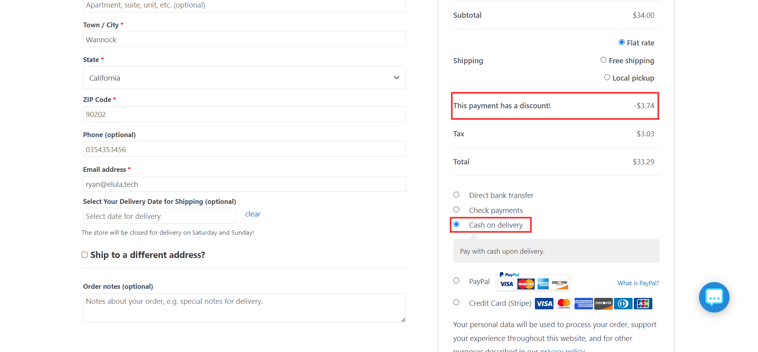The image size is (758, 352).
Task: Open the State dropdown showing California
Action: (x=244, y=78)
